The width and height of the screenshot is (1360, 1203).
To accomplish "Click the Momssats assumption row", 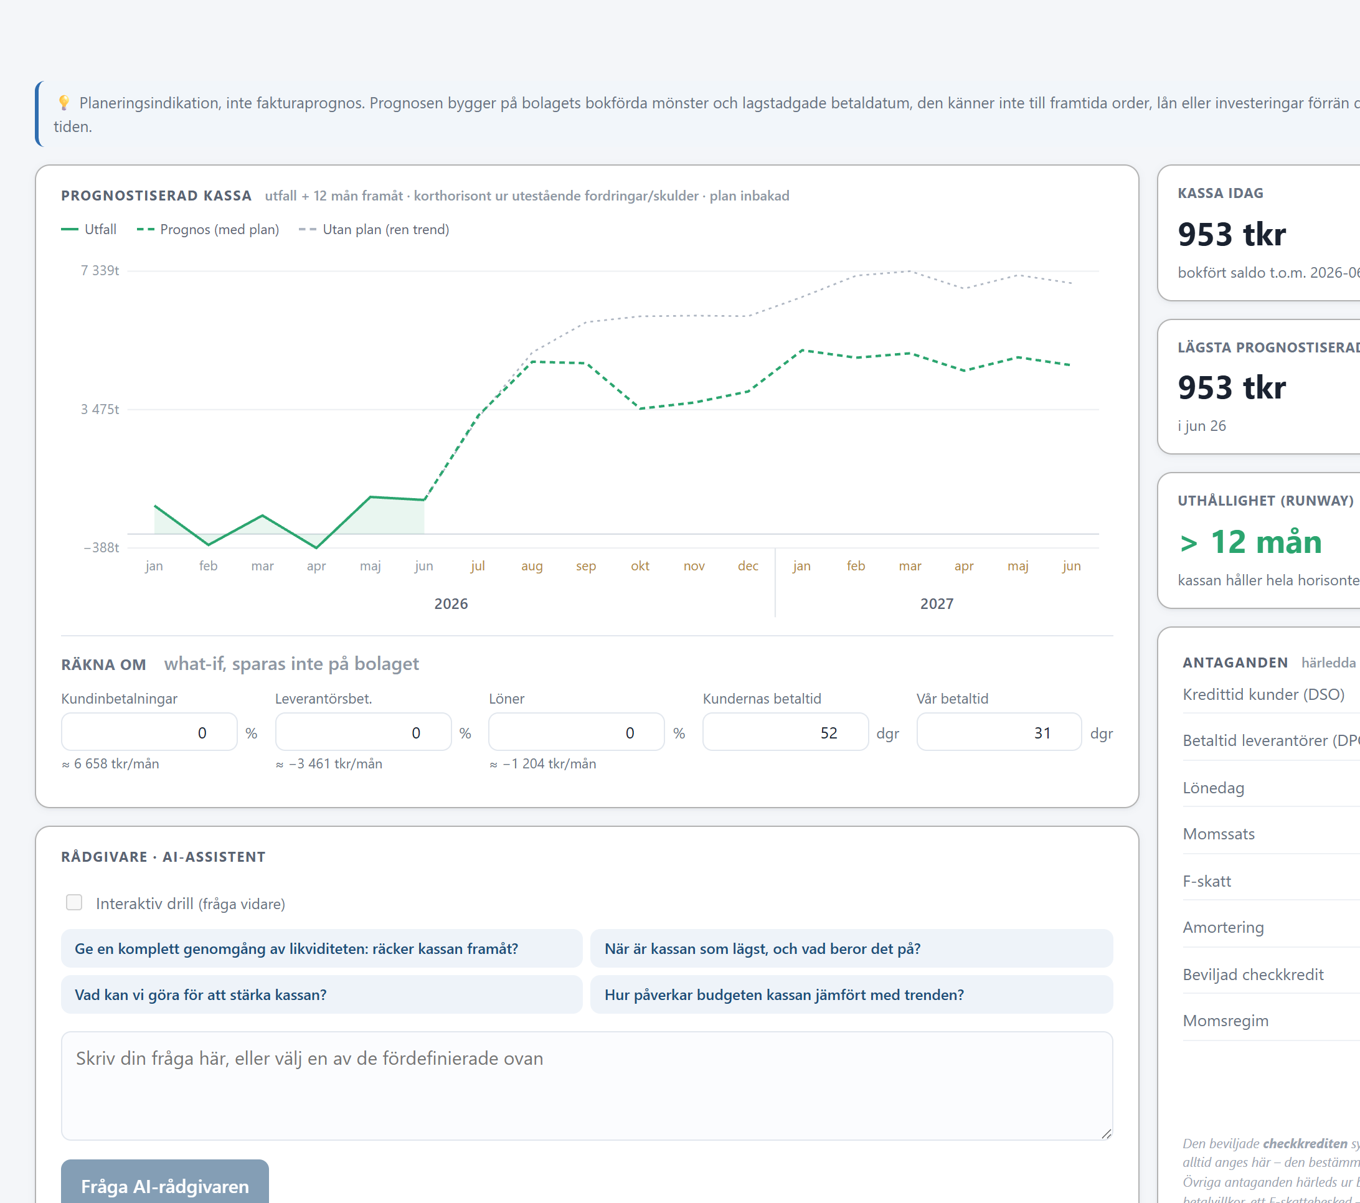I will coord(1271,834).
